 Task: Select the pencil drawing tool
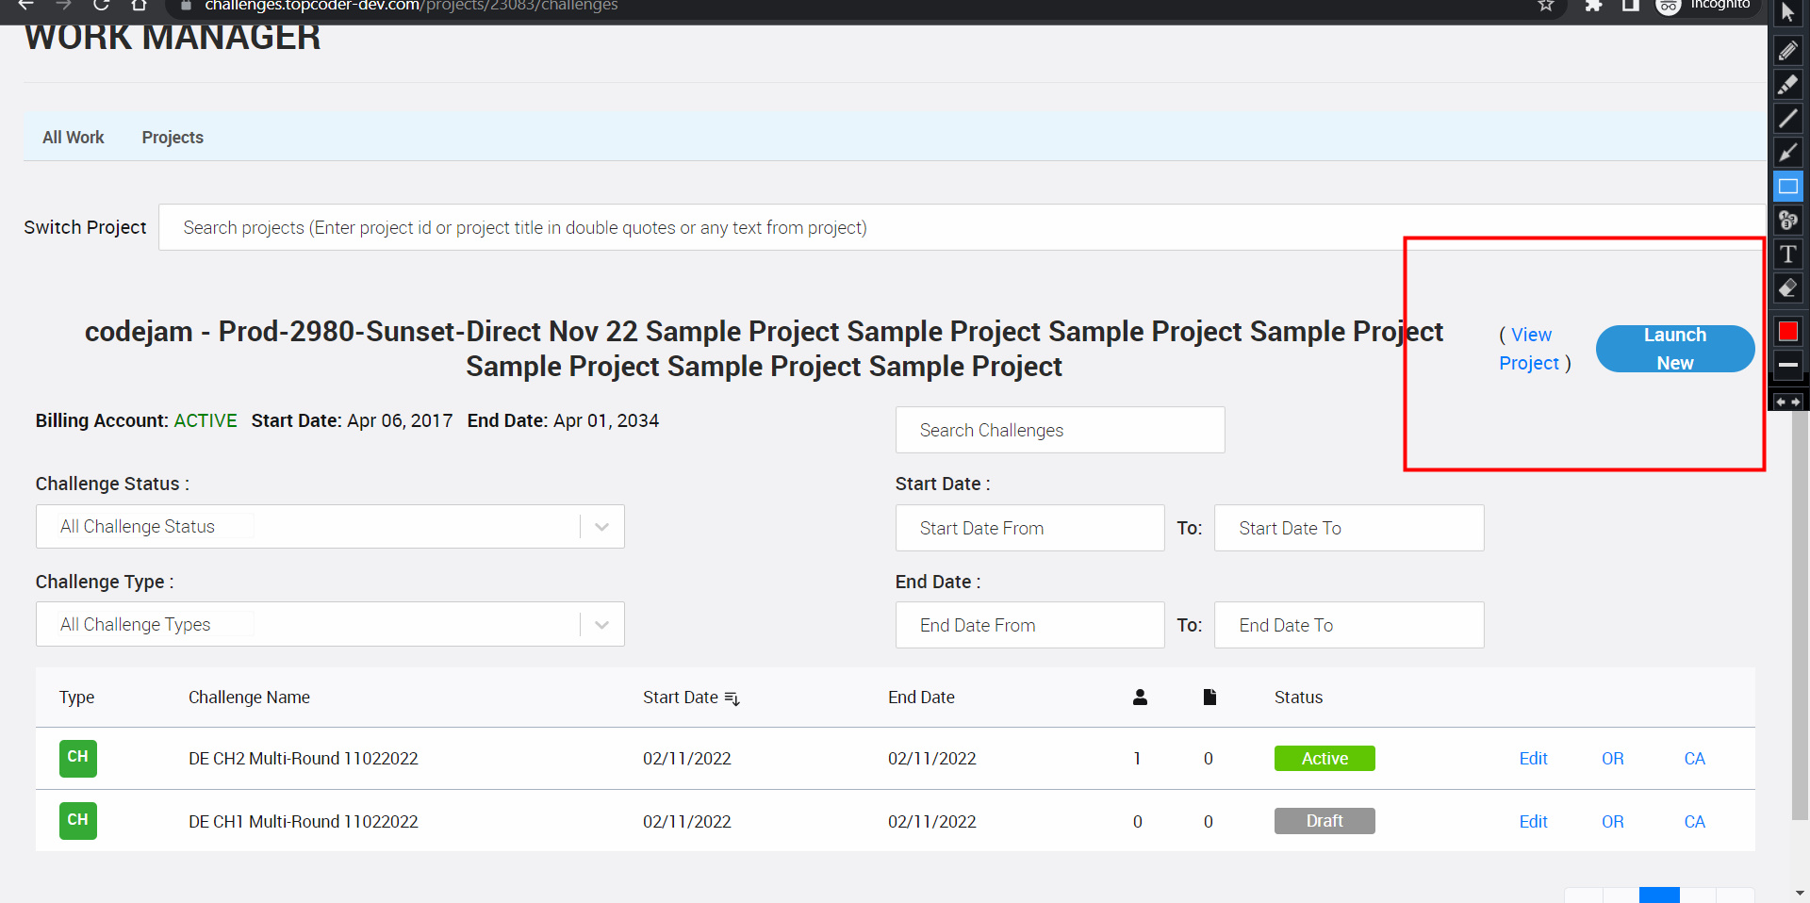(x=1788, y=50)
